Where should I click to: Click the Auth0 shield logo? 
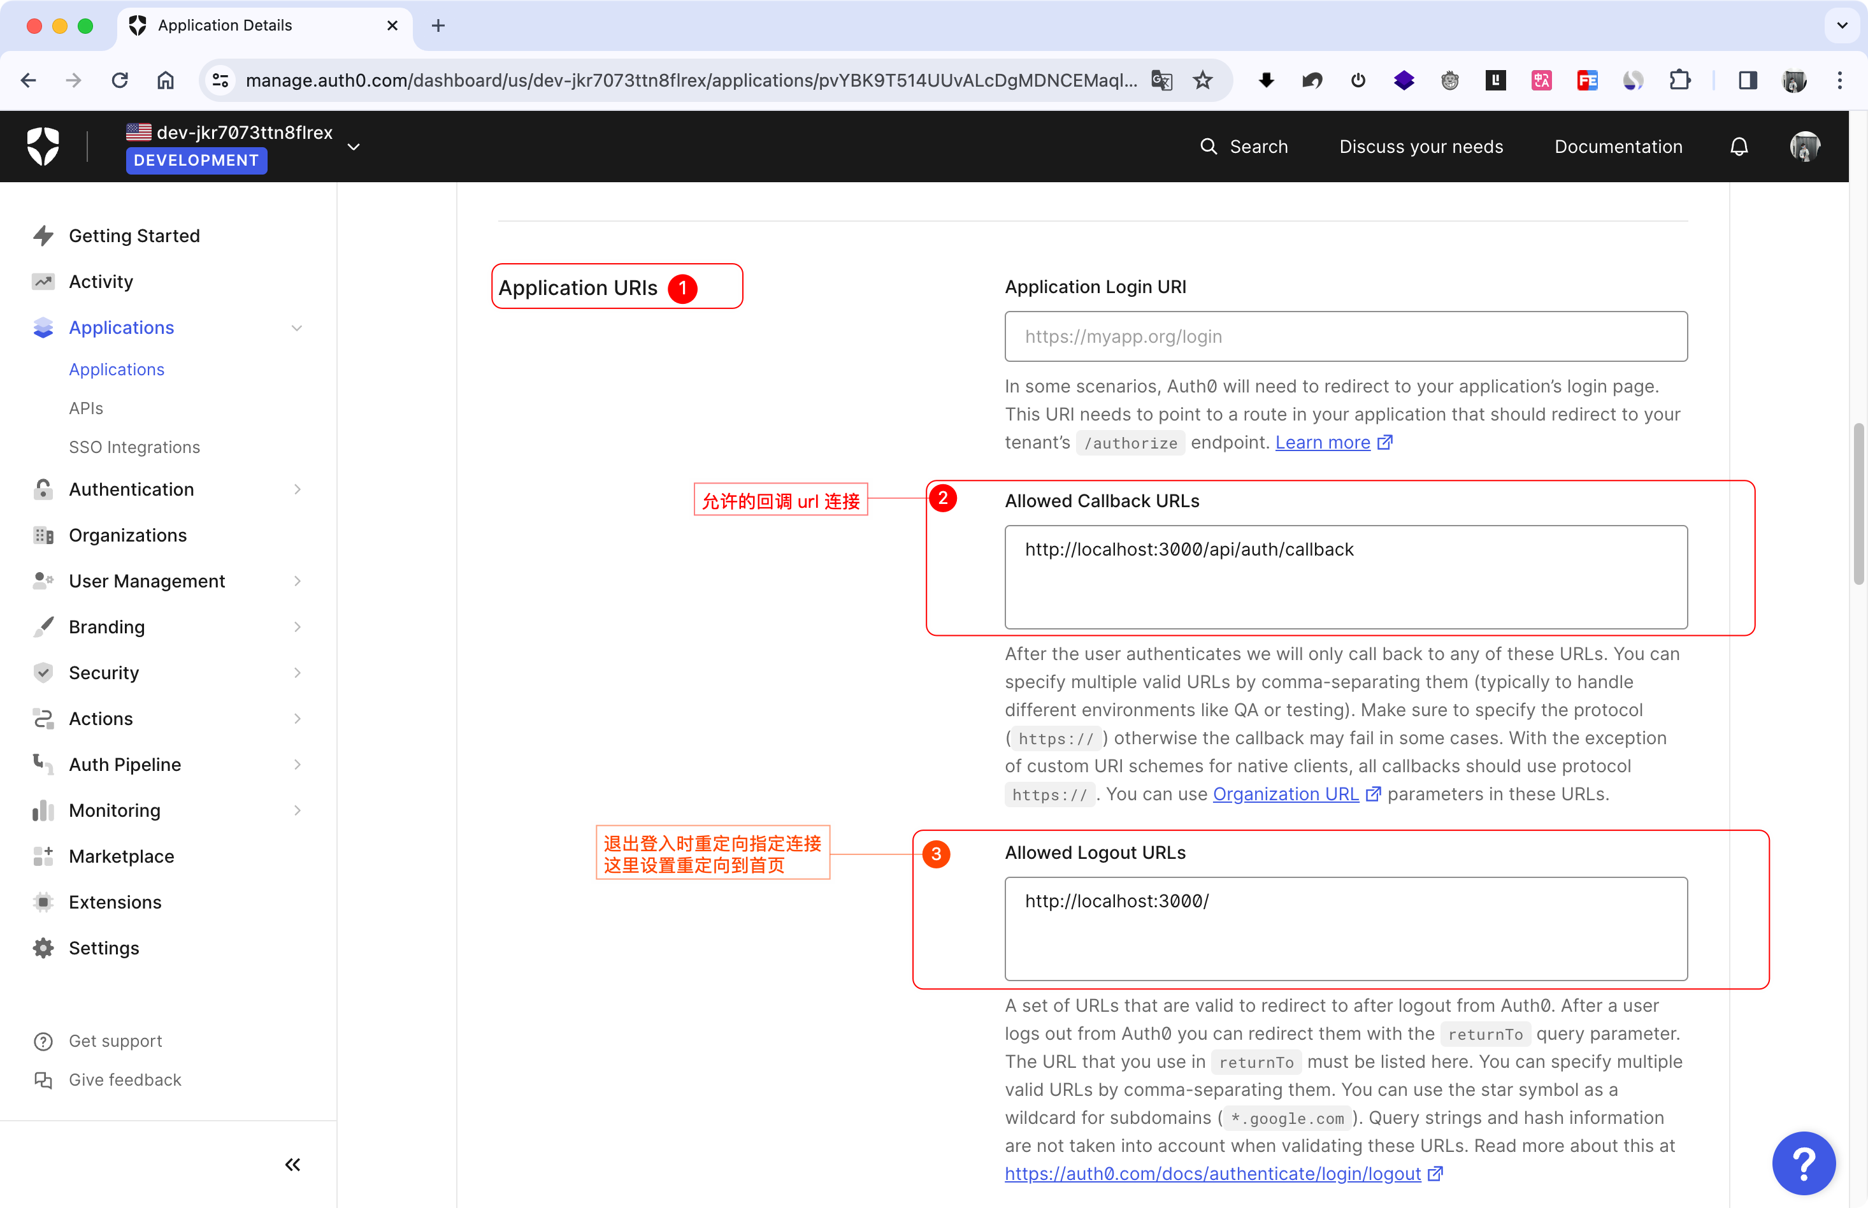pos(44,146)
